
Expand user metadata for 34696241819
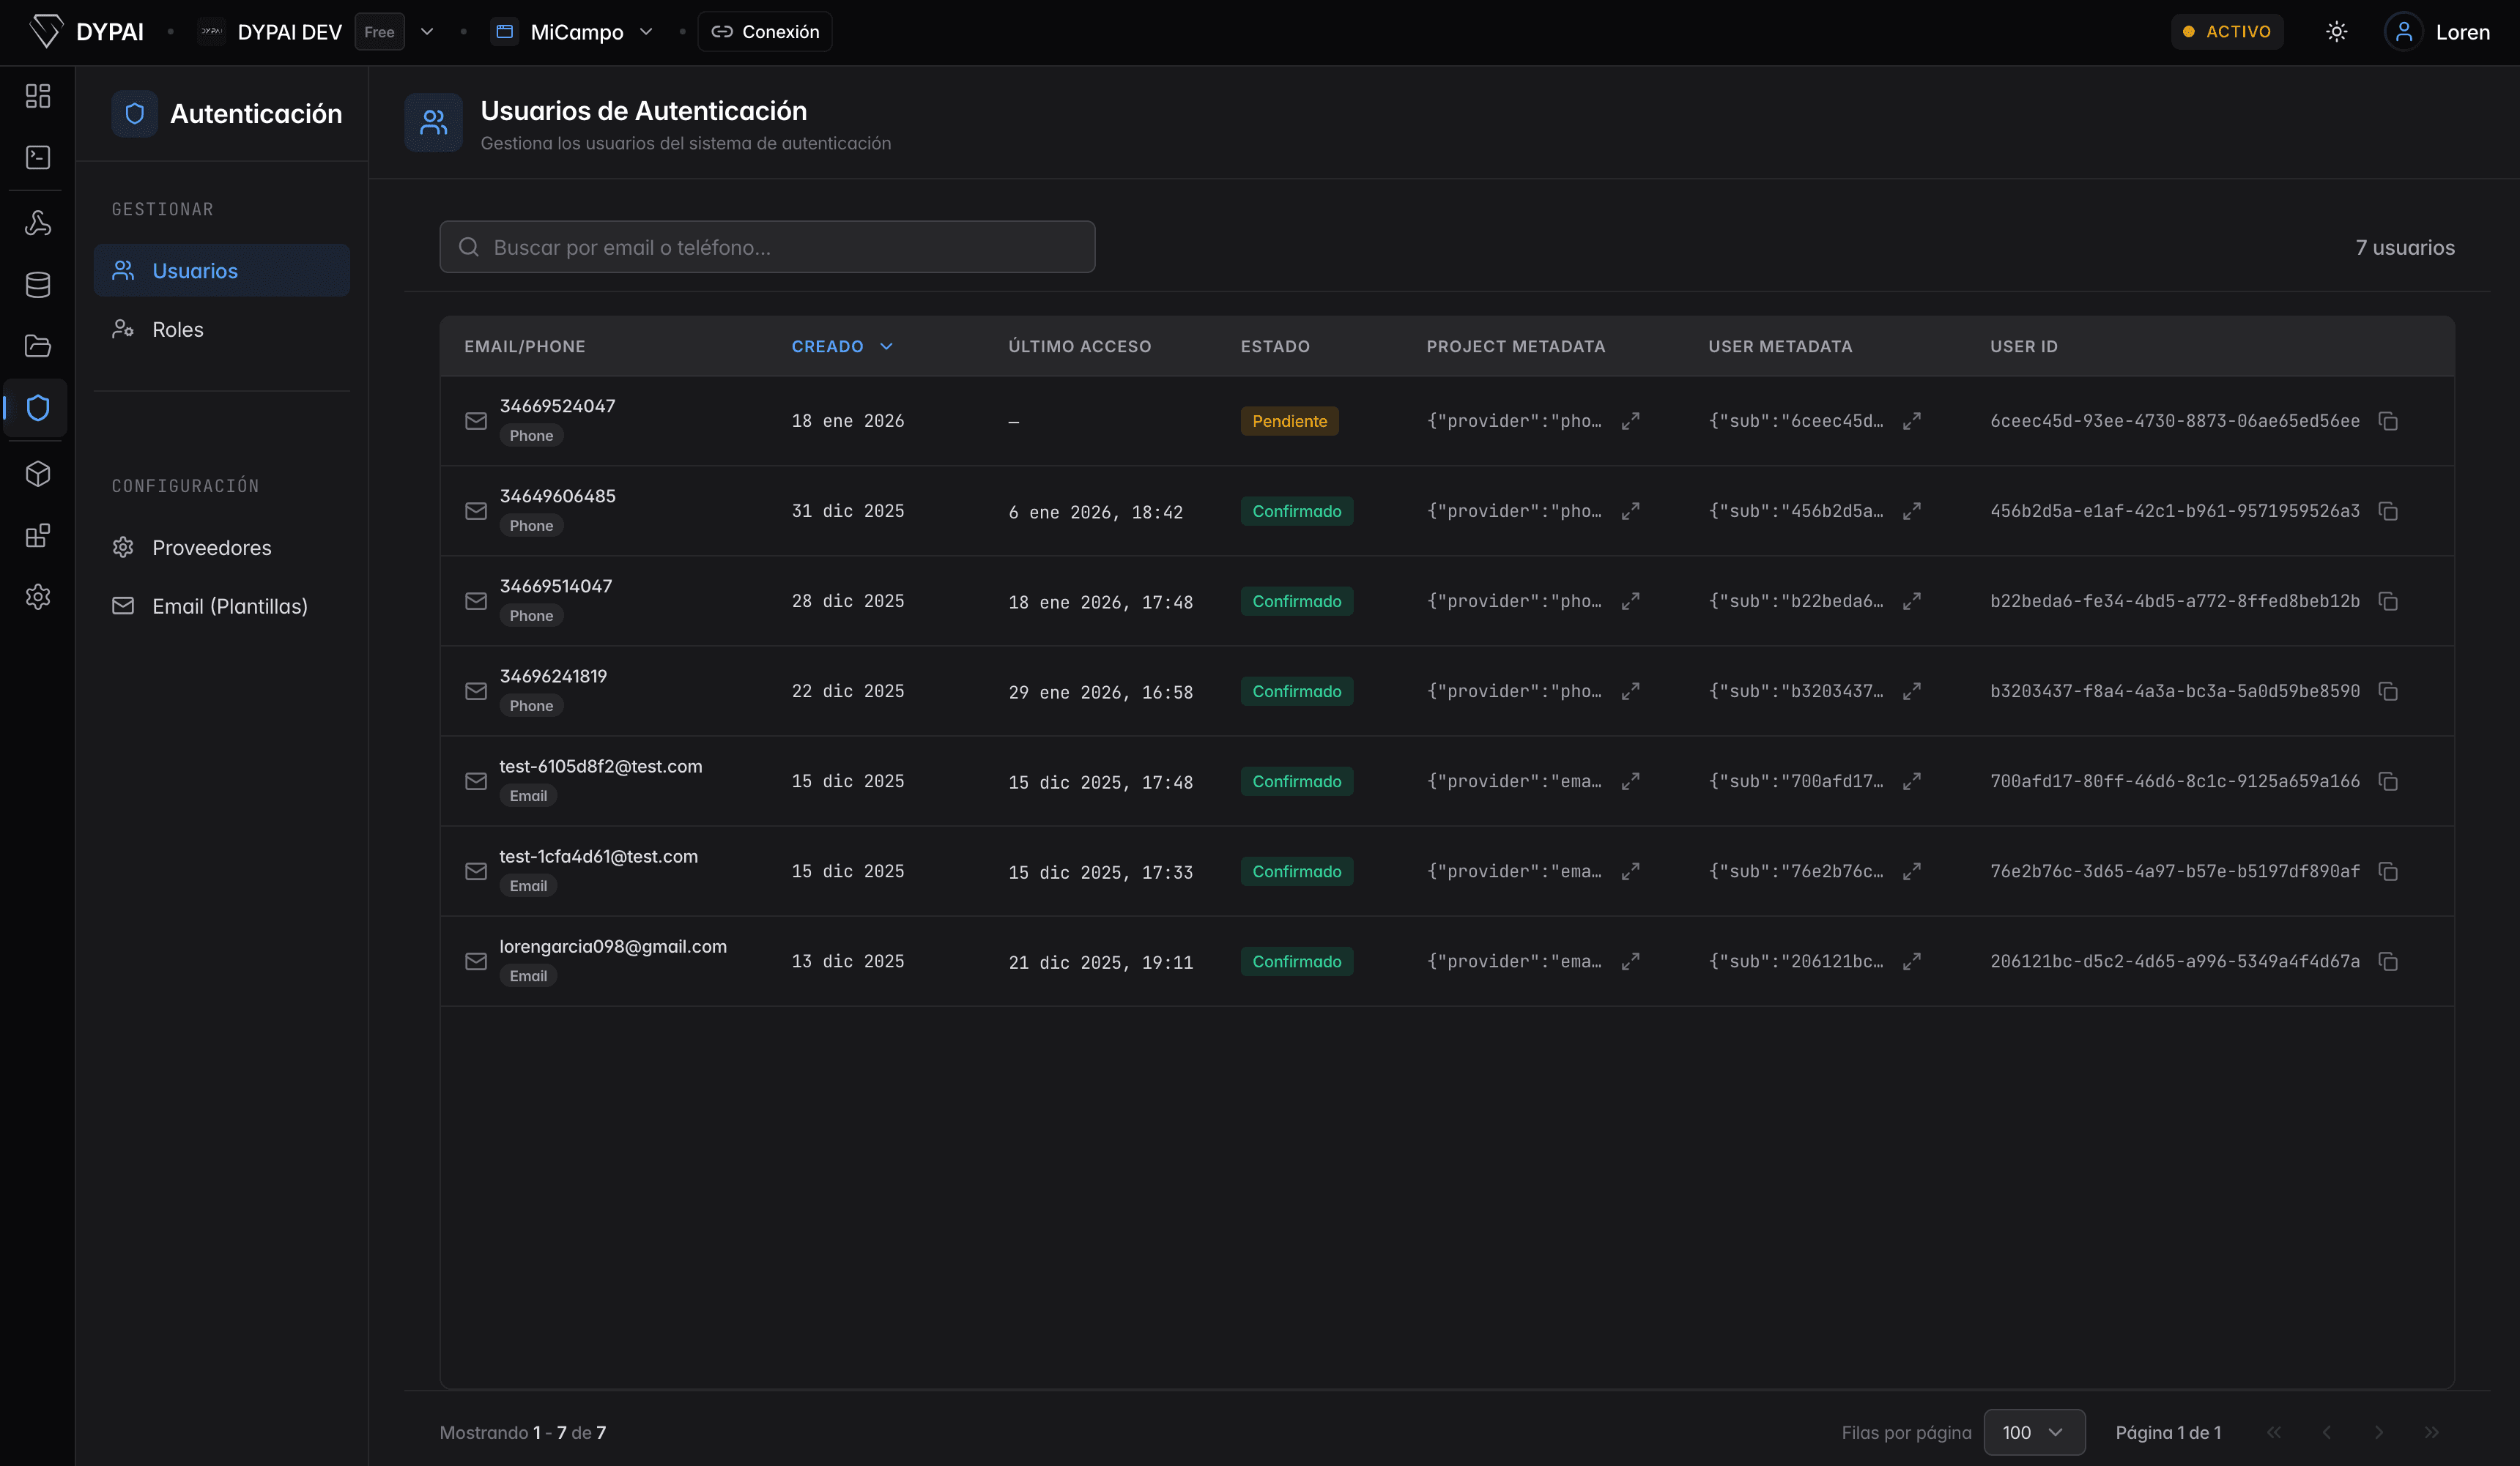[1912, 691]
